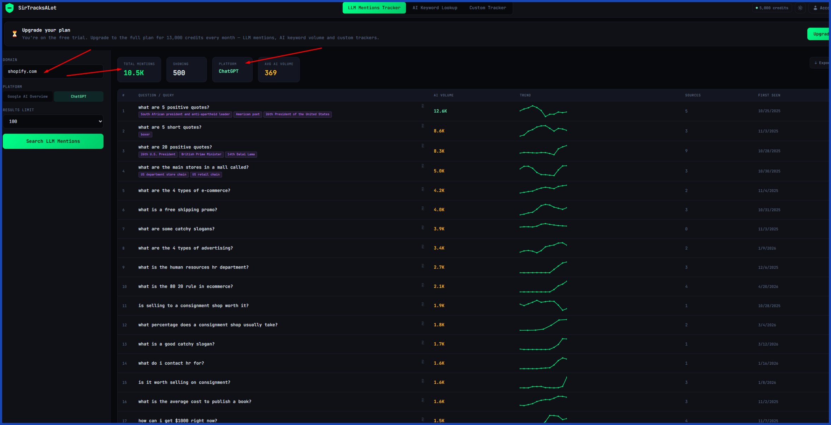Copy query 'what do i contact hr for?'
831x425 pixels.
coord(423,362)
